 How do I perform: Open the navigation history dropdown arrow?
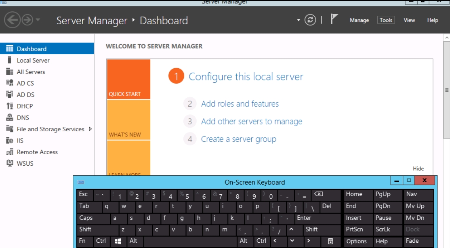tap(38, 20)
